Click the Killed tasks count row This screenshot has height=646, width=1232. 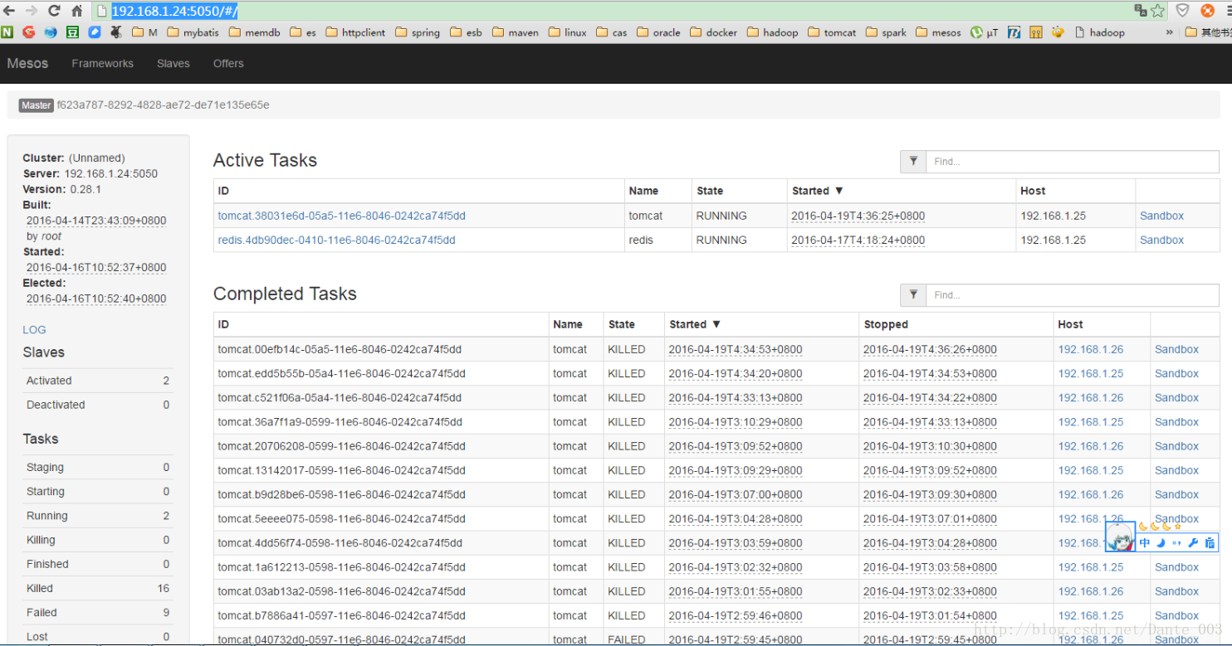(x=98, y=588)
